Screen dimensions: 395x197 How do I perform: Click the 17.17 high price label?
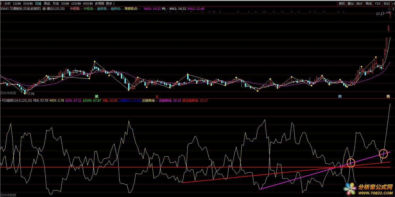tap(380, 14)
